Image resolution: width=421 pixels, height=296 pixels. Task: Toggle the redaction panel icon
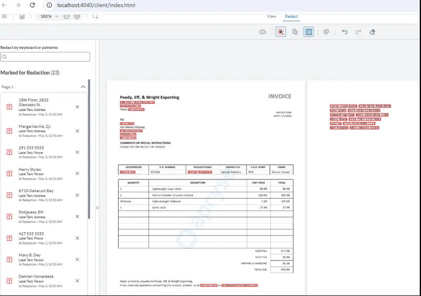click(308, 32)
